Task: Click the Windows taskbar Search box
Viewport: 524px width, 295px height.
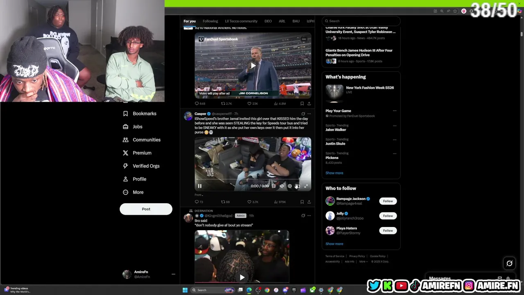Action: point(213,290)
